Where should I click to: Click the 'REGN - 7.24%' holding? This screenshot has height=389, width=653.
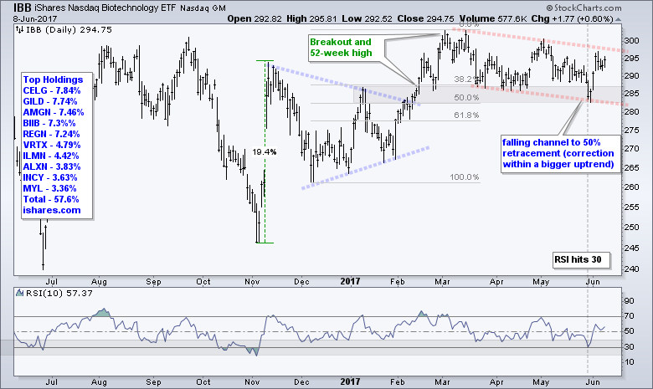tap(51, 134)
